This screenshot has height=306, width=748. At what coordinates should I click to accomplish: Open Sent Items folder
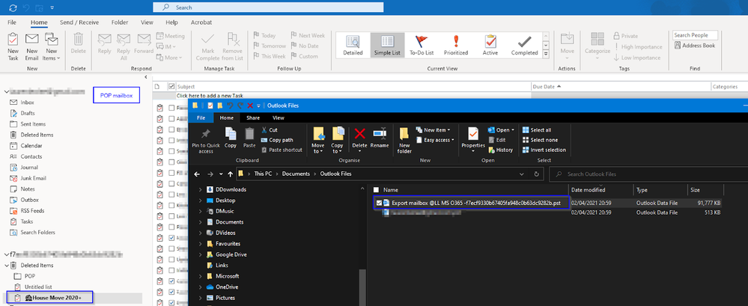point(33,124)
